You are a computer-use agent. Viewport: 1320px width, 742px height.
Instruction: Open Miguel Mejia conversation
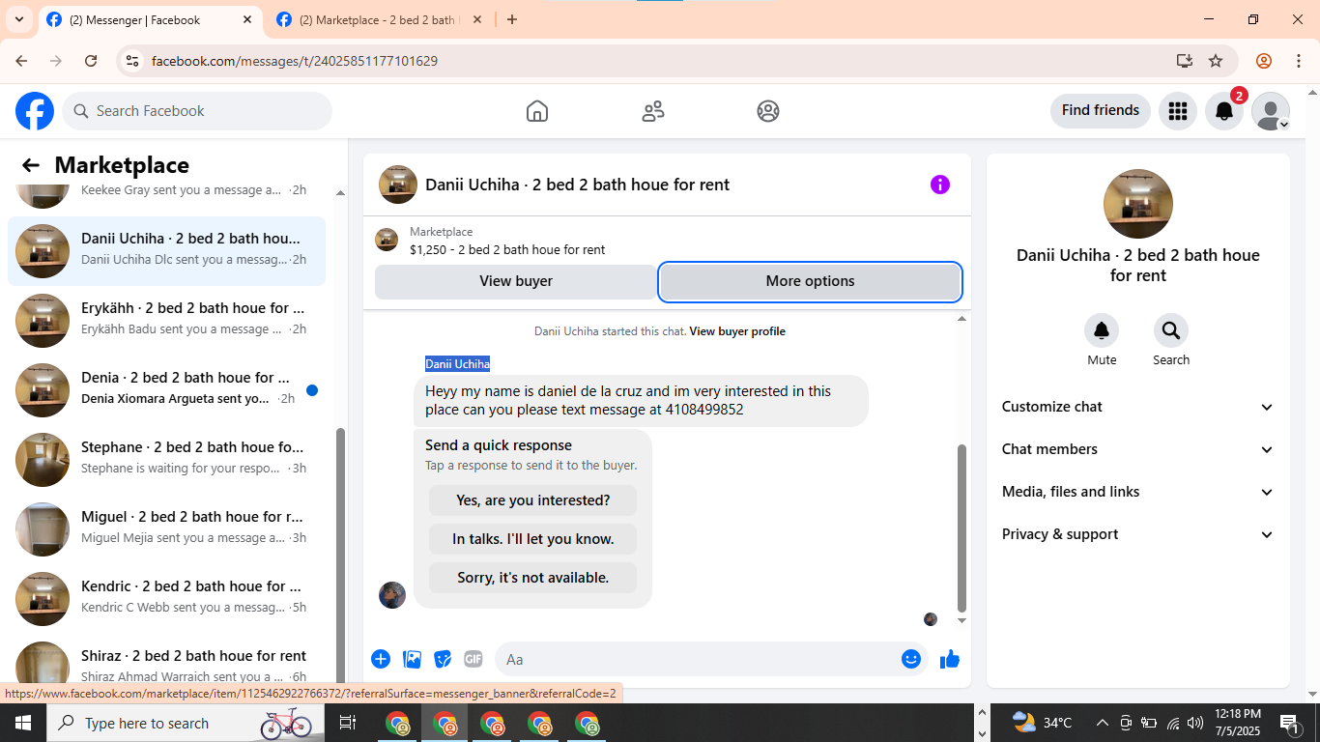point(166,529)
